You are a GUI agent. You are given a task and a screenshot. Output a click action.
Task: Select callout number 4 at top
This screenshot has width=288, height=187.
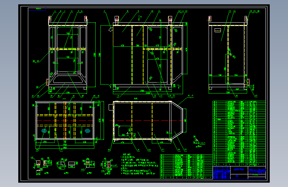72,11
